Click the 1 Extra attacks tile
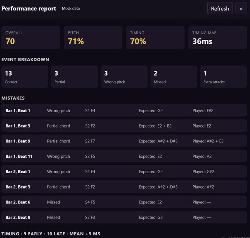Image resolution: width=250 pixels, height=238 pixels. (x=223, y=76)
